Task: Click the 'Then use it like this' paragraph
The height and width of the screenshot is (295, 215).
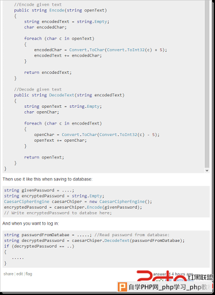Action: pyautogui.click(x=48, y=179)
